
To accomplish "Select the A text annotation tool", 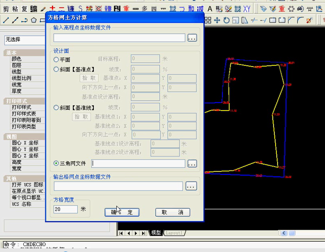I will (x=210, y=9).
